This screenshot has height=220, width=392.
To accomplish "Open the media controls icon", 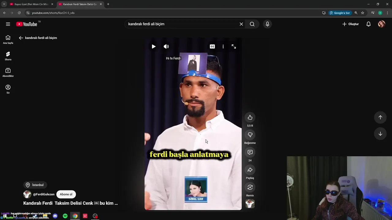I will pyautogui.click(x=373, y=13).
